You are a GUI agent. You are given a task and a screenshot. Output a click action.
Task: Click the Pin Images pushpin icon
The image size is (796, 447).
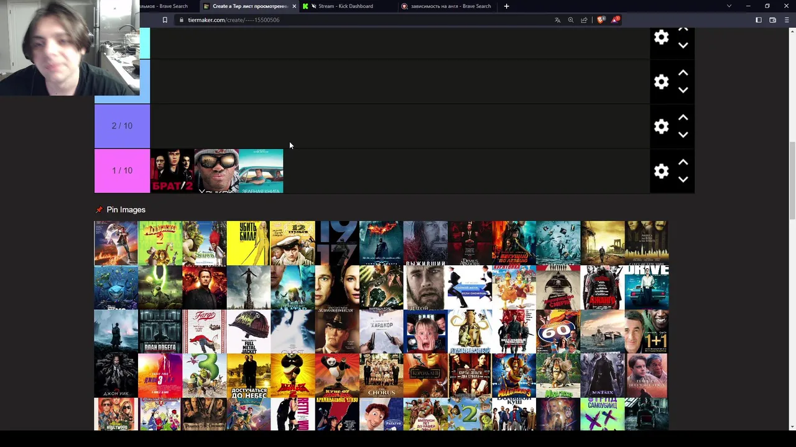pos(99,210)
